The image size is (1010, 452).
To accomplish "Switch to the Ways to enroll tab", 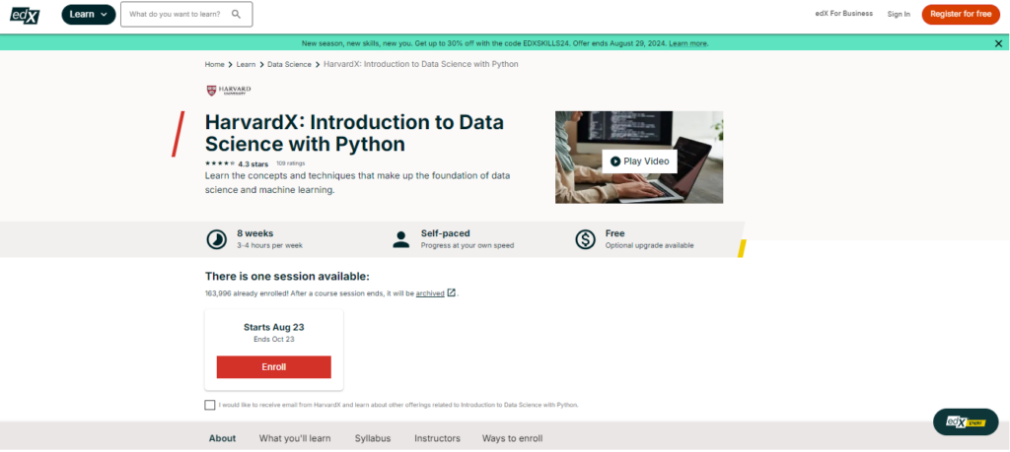I will pos(512,438).
